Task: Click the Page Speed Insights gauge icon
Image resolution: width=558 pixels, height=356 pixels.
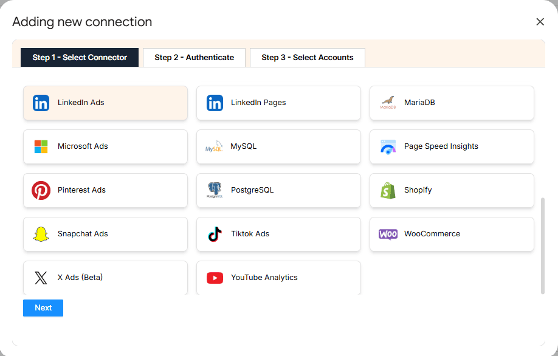Action: [388, 146]
